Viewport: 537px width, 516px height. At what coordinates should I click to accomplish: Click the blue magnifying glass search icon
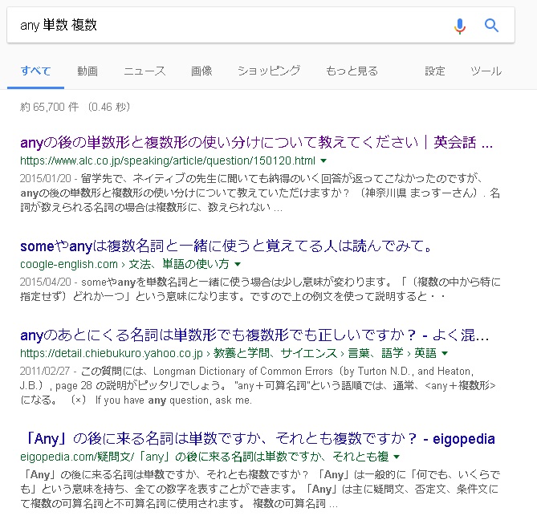point(492,26)
